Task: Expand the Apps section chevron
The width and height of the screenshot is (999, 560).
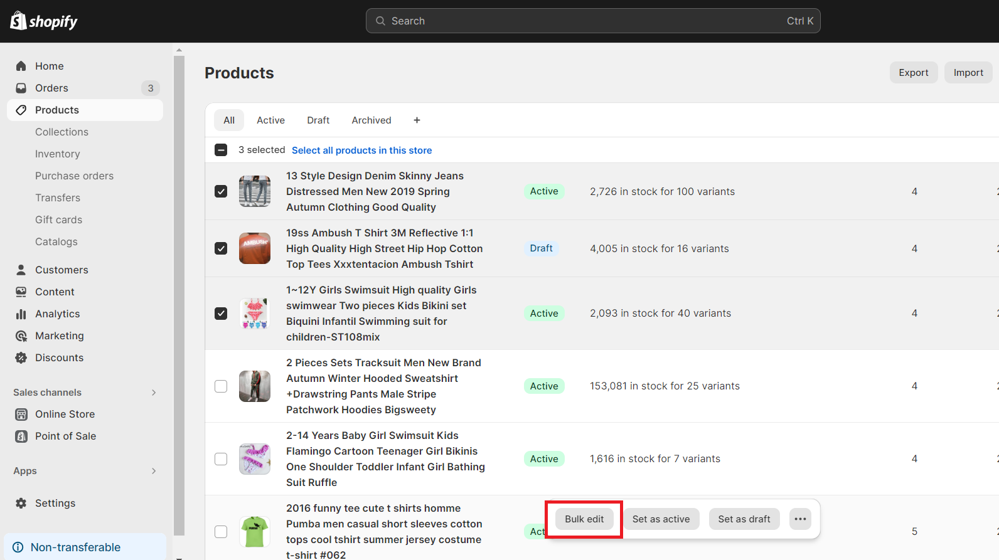Action: tap(154, 470)
